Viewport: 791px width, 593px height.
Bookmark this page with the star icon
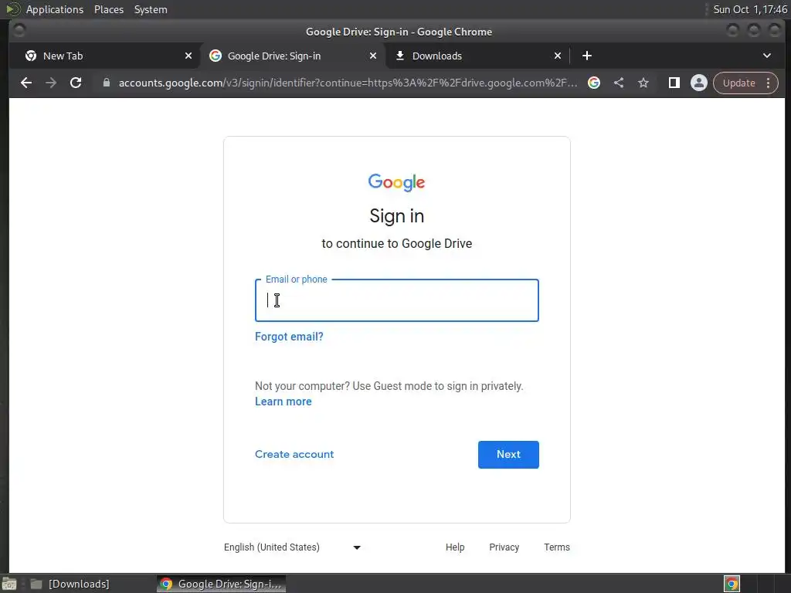(x=643, y=83)
